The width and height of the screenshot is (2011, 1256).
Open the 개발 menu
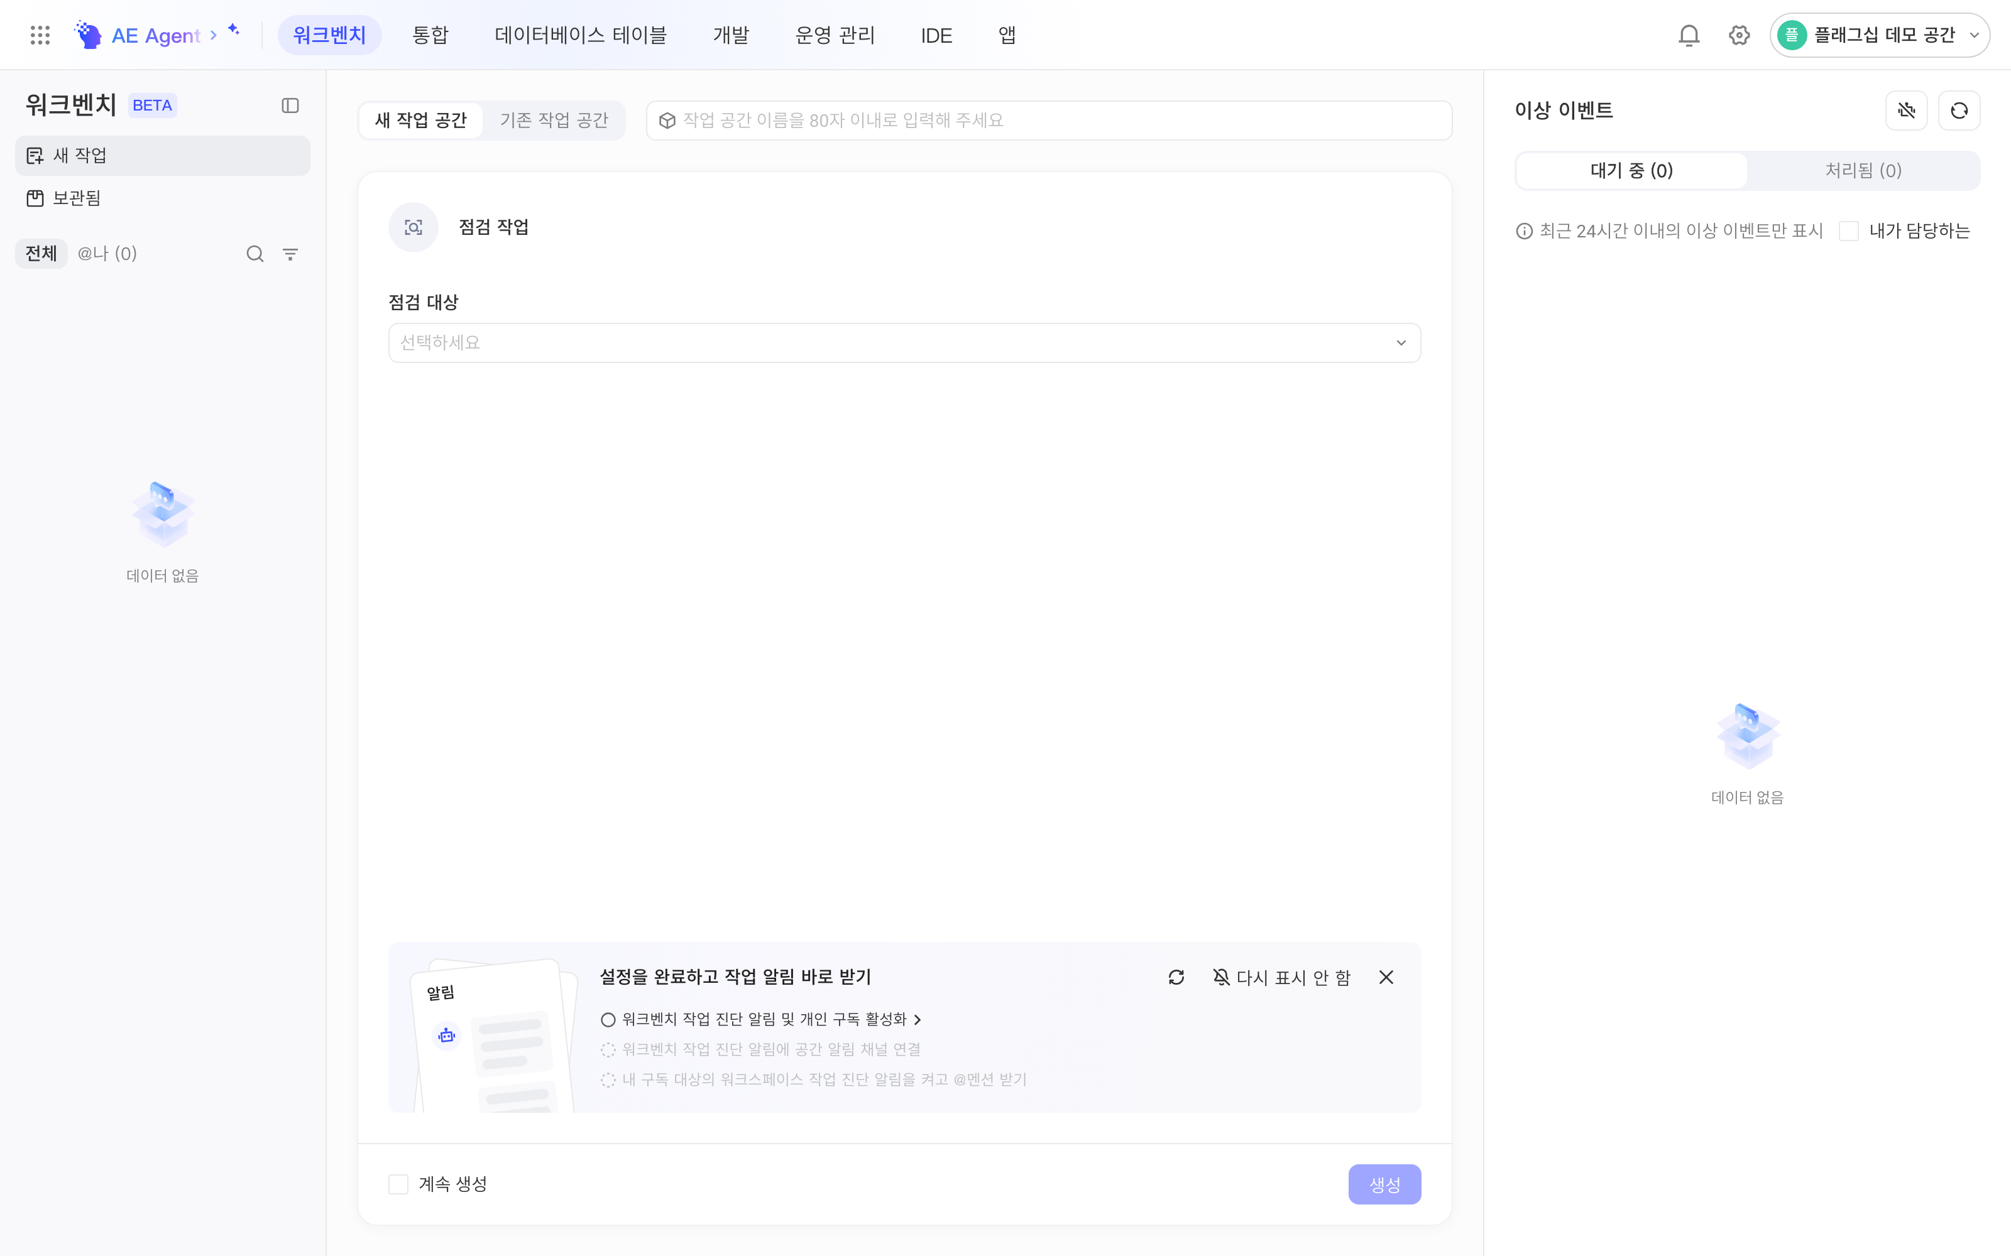click(x=730, y=35)
